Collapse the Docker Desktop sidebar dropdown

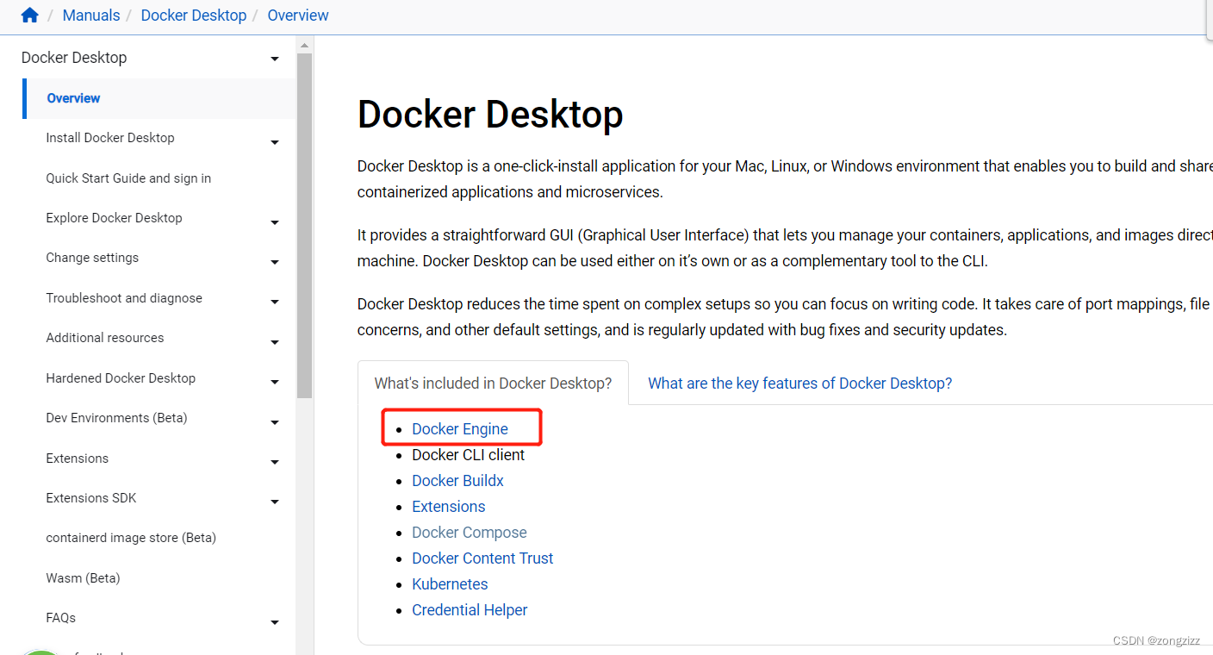click(x=274, y=59)
